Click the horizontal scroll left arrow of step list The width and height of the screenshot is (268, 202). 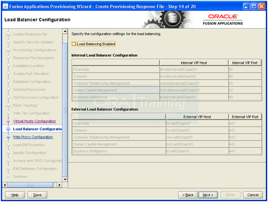[5, 185]
